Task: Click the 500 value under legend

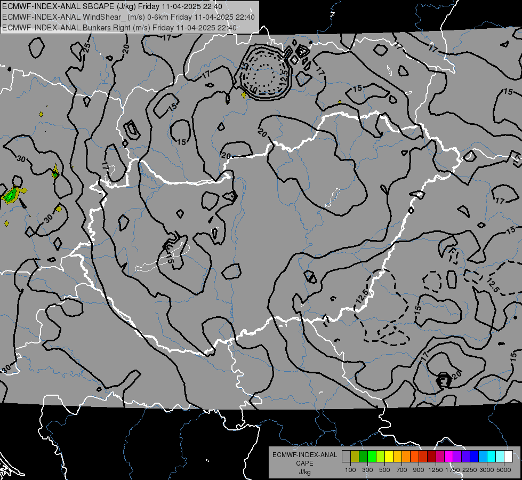Action: 384,470
